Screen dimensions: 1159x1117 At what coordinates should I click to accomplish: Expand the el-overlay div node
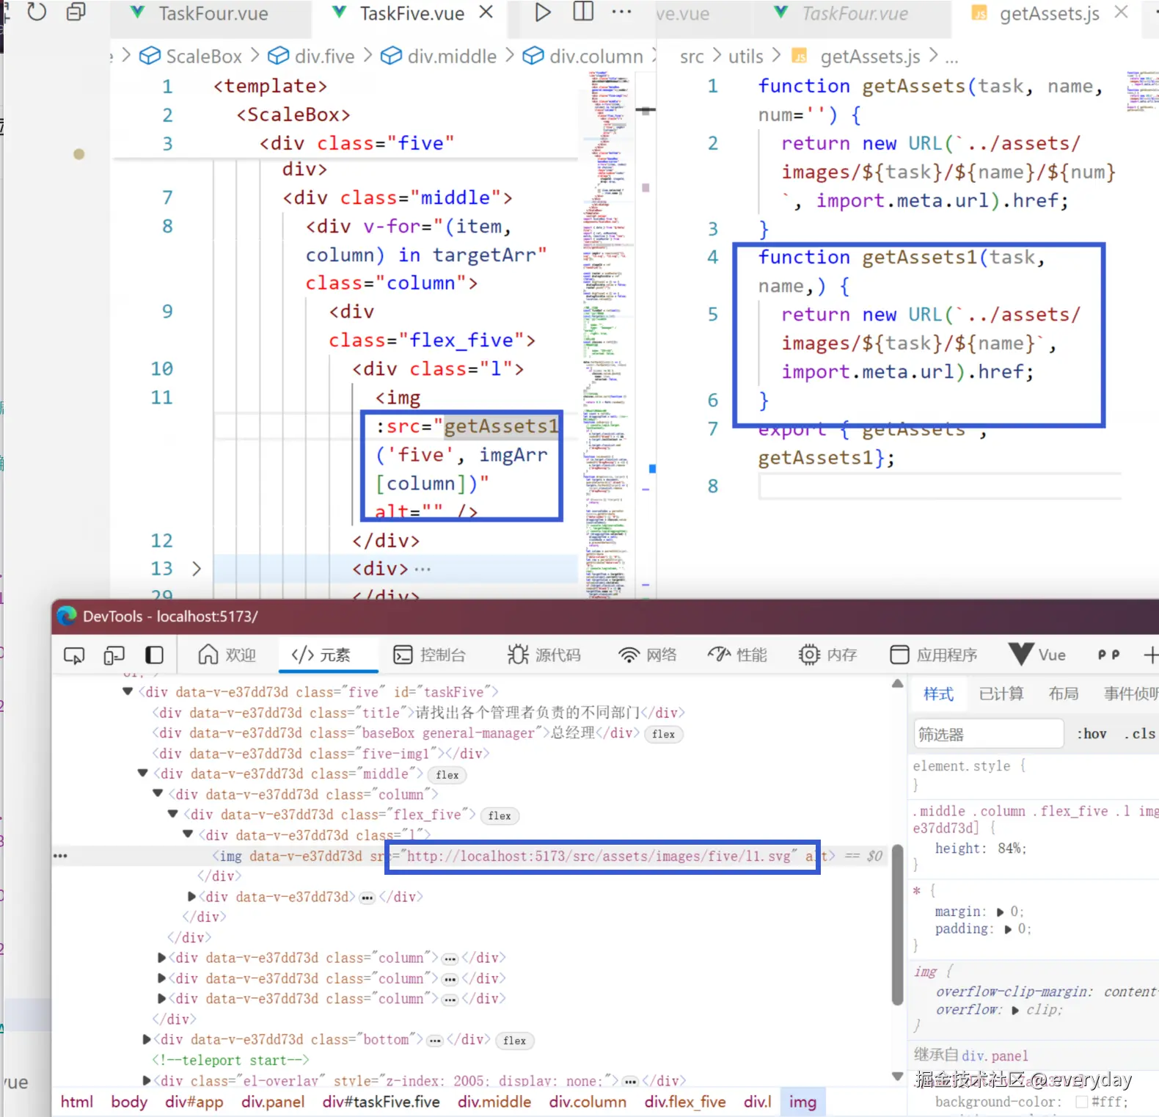pyautogui.click(x=147, y=1080)
